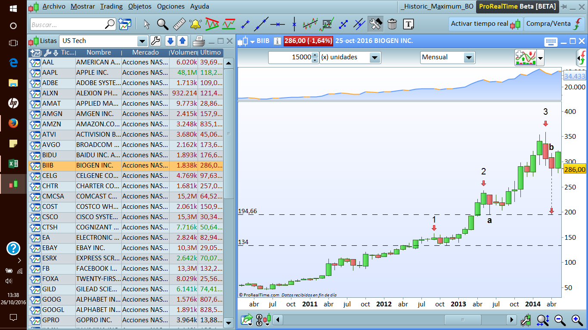Open the (x) unidades dropdown
This screenshot has width=588, height=330.
374,57
